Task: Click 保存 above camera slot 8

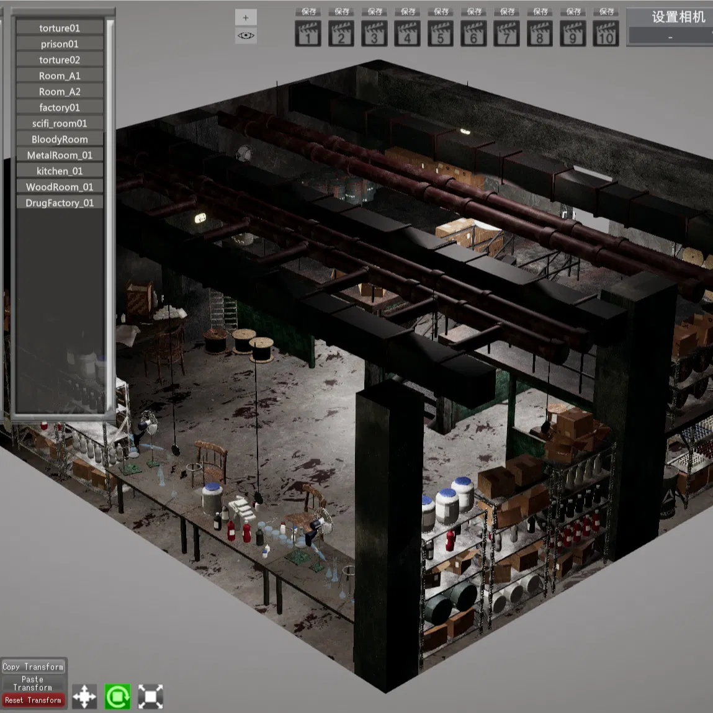Action: (x=540, y=12)
